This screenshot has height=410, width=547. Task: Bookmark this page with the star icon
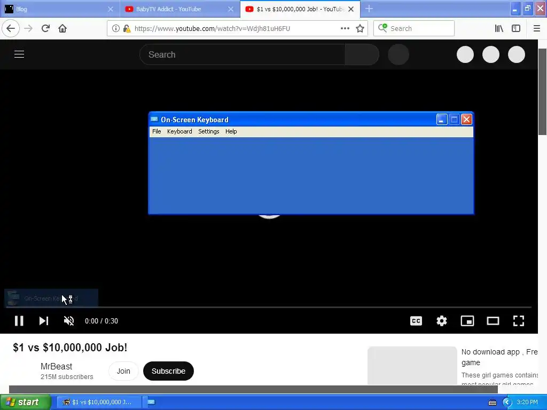(360, 29)
